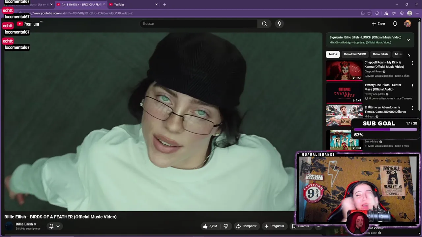The height and width of the screenshot is (237, 422).
Task: Open options menu for MrBeast video
Action: (x=412, y=108)
